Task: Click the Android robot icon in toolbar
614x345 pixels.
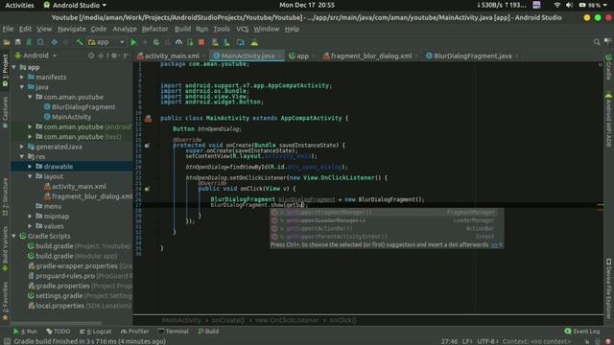Action: (254, 42)
